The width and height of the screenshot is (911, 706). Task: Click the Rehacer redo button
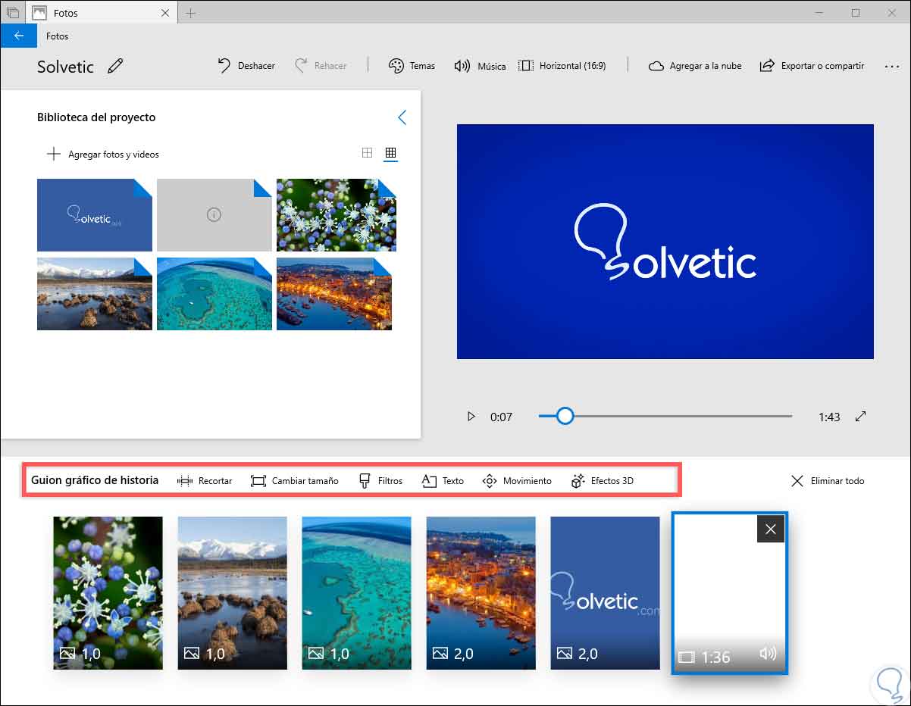[x=321, y=66]
